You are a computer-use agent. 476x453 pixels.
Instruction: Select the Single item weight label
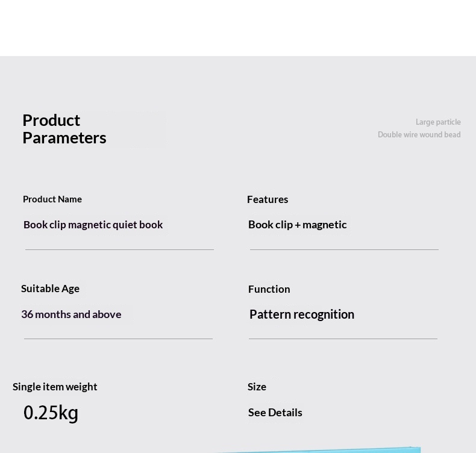(55, 387)
